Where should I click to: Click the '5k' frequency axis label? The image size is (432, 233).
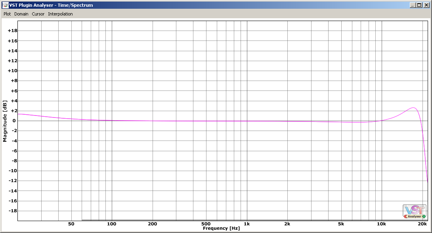pos(341,224)
